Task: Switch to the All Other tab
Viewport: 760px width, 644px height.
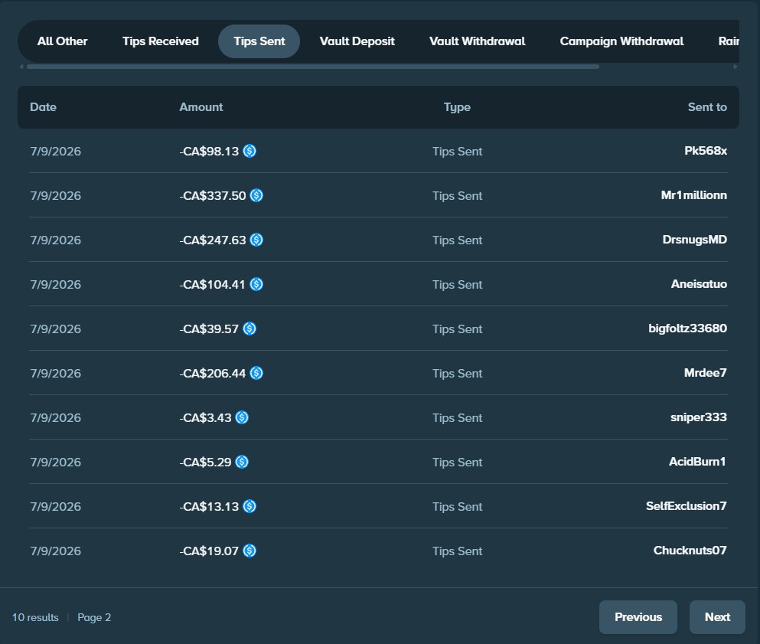Action: click(x=63, y=41)
